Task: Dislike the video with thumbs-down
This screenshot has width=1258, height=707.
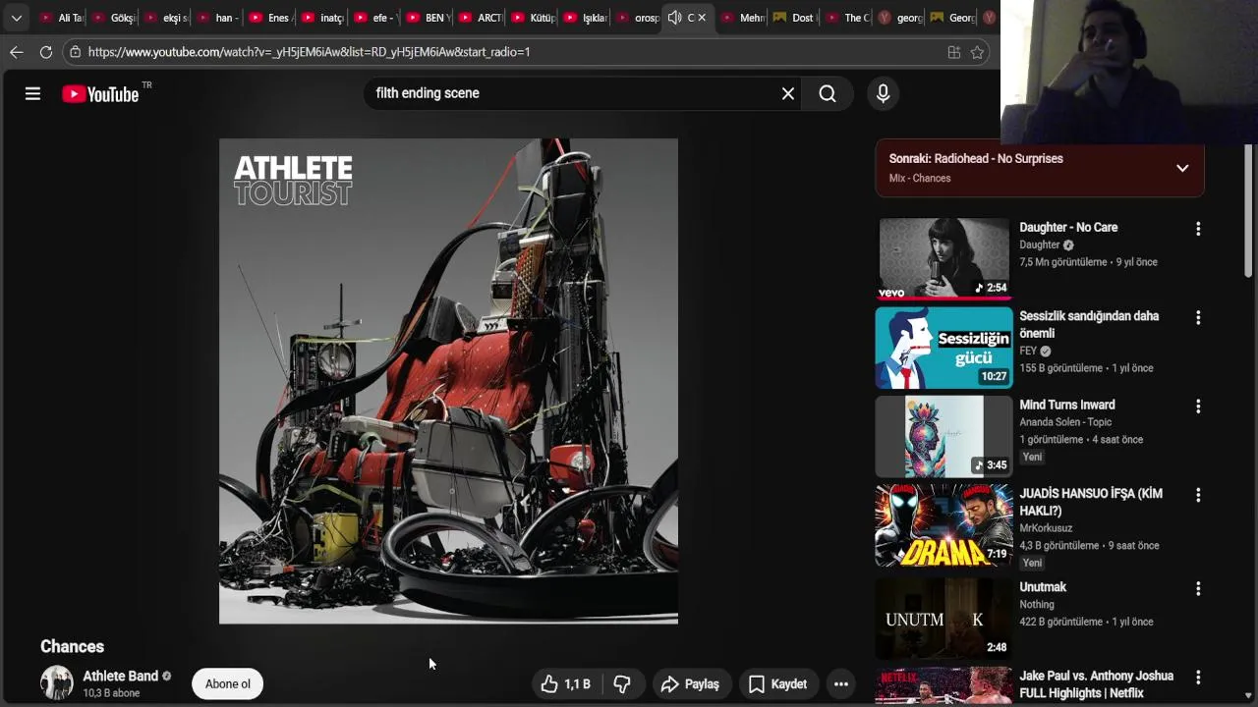Action: coord(622,684)
